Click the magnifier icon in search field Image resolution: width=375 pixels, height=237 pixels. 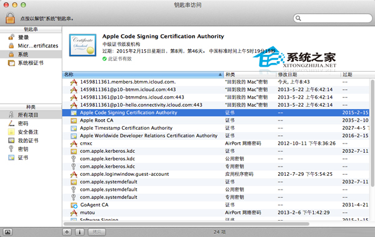pyautogui.click(x=298, y=18)
